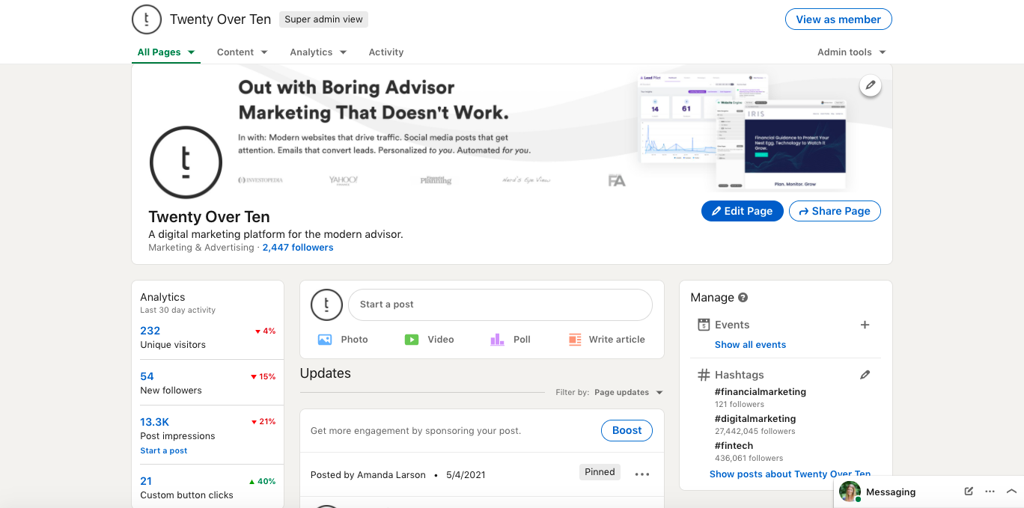Open the pinned post three-dot menu
The width and height of the screenshot is (1024, 508).
coord(642,474)
